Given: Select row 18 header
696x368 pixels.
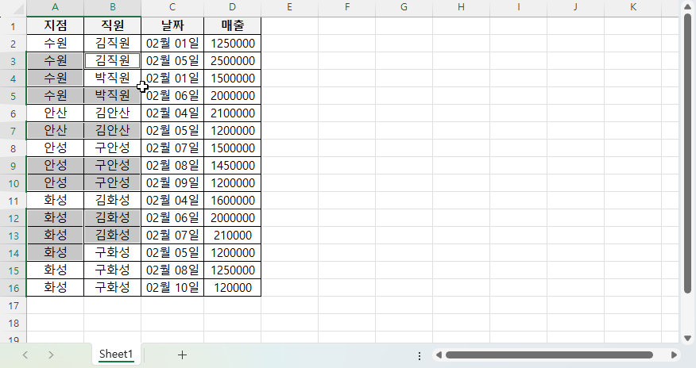Looking at the screenshot, I should click(x=14, y=323).
